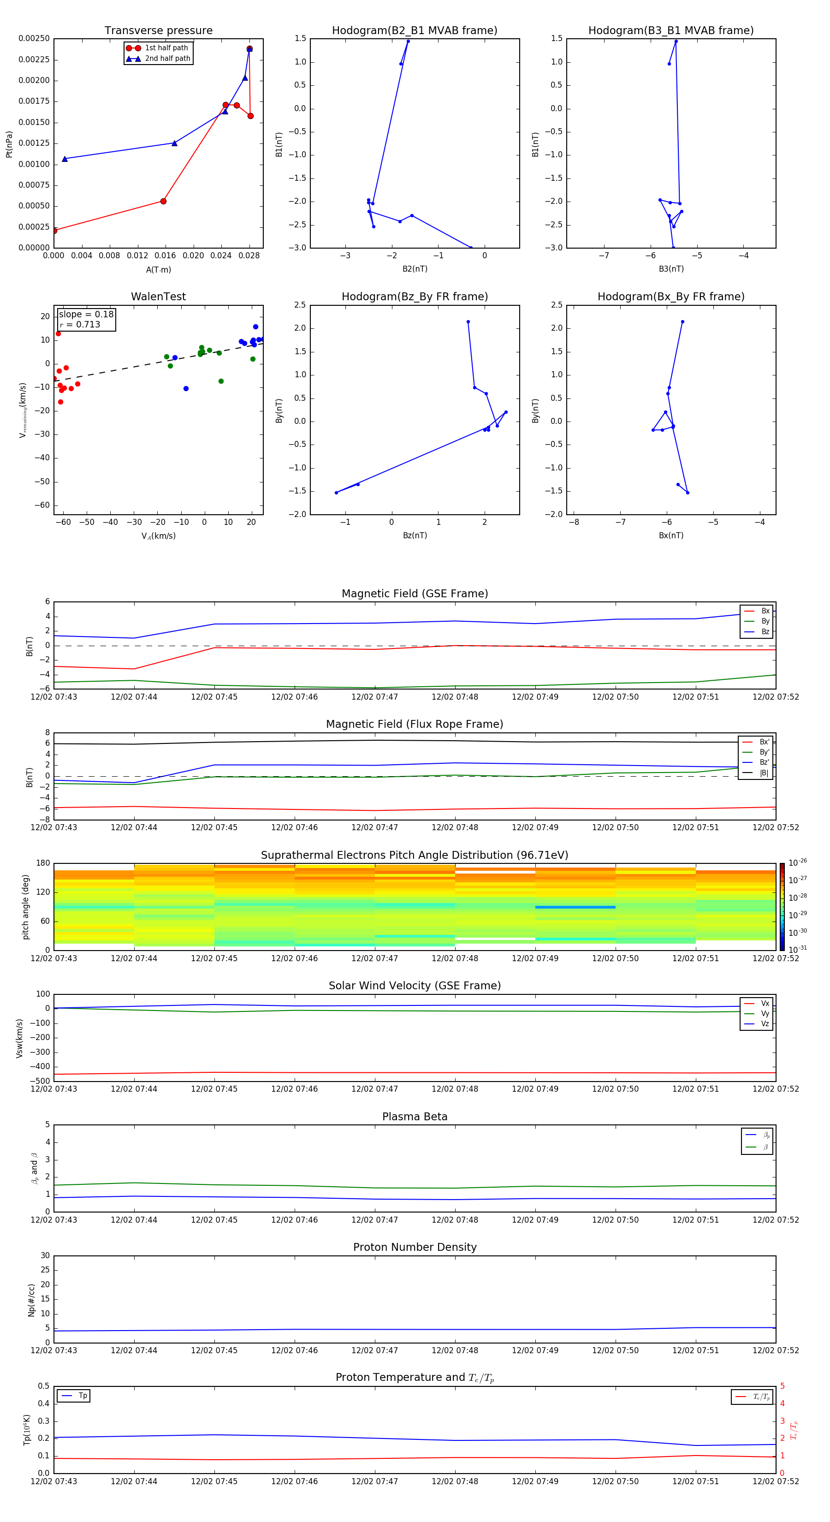Click the 'Proton Temperature and Te/Tp' title
Screen dimensions: 830x1522
click(415, 1378)
